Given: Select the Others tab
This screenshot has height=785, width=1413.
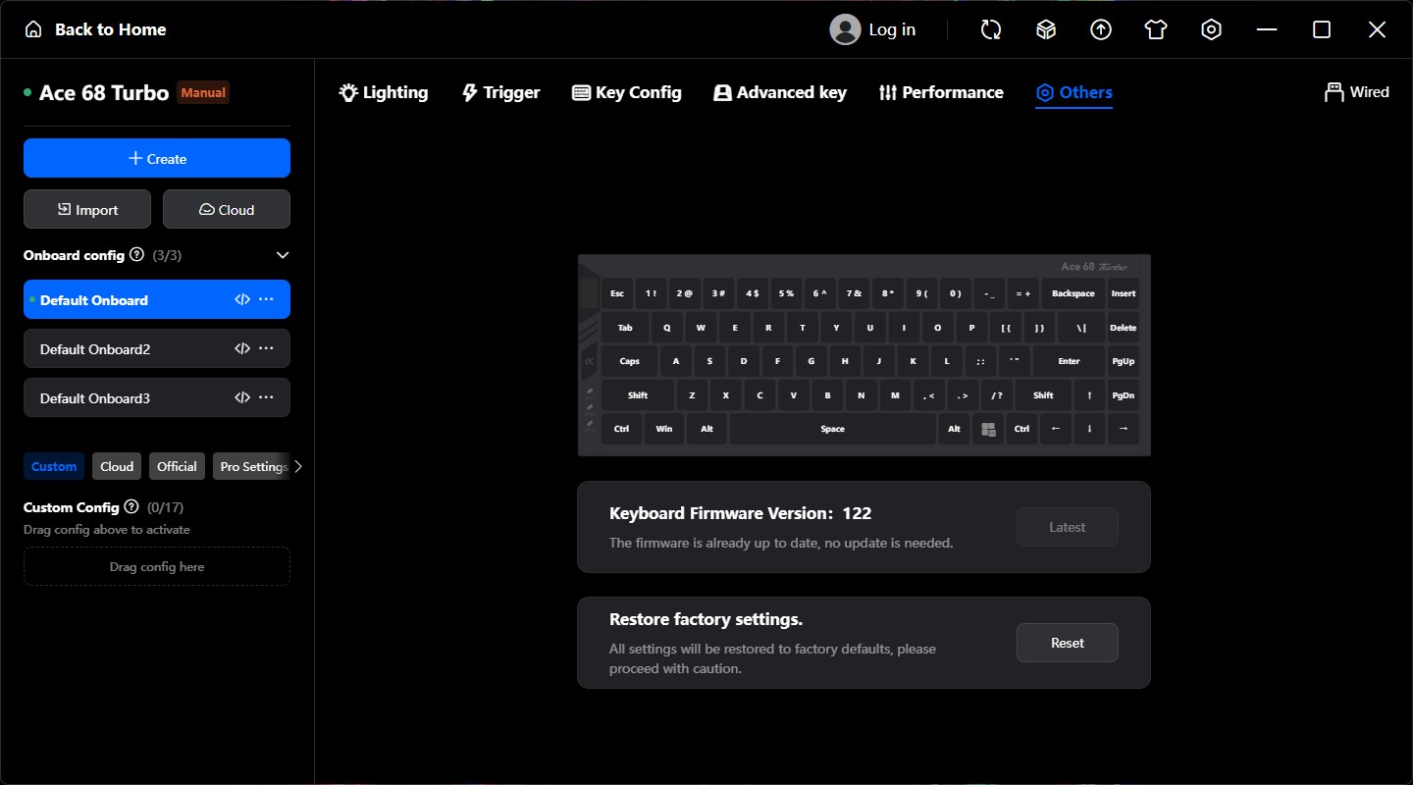Looking at the screenshot, I should click(x=1073, y=92).
